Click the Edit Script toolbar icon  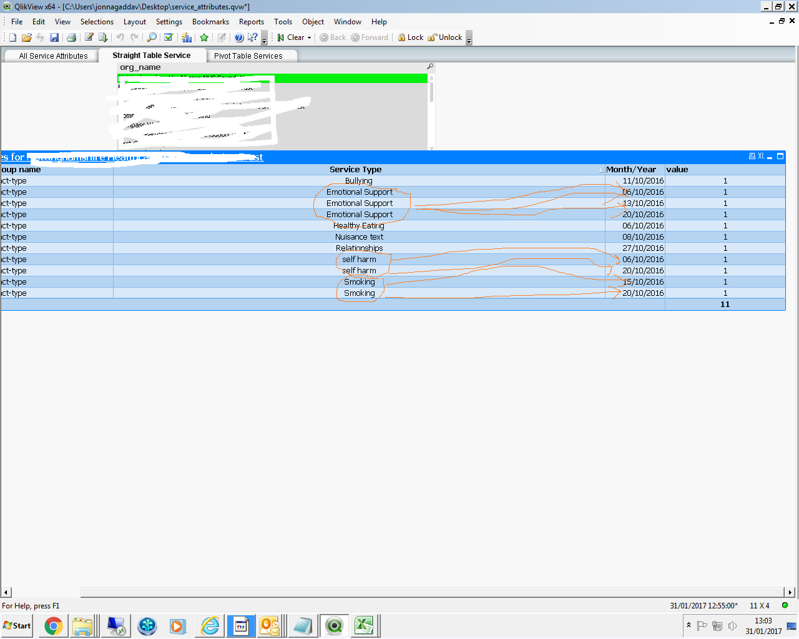tap(89, 37)
